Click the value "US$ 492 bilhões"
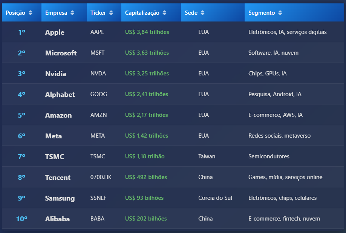This screenshot has width=346, height=233. point(146,177)
